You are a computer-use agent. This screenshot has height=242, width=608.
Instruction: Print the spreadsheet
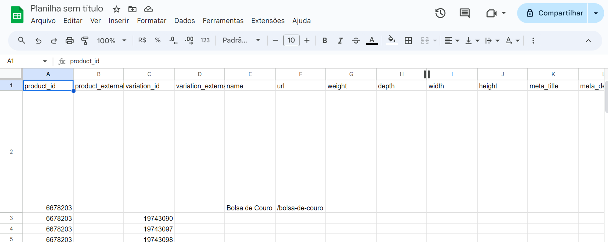(x=70, y=40)
